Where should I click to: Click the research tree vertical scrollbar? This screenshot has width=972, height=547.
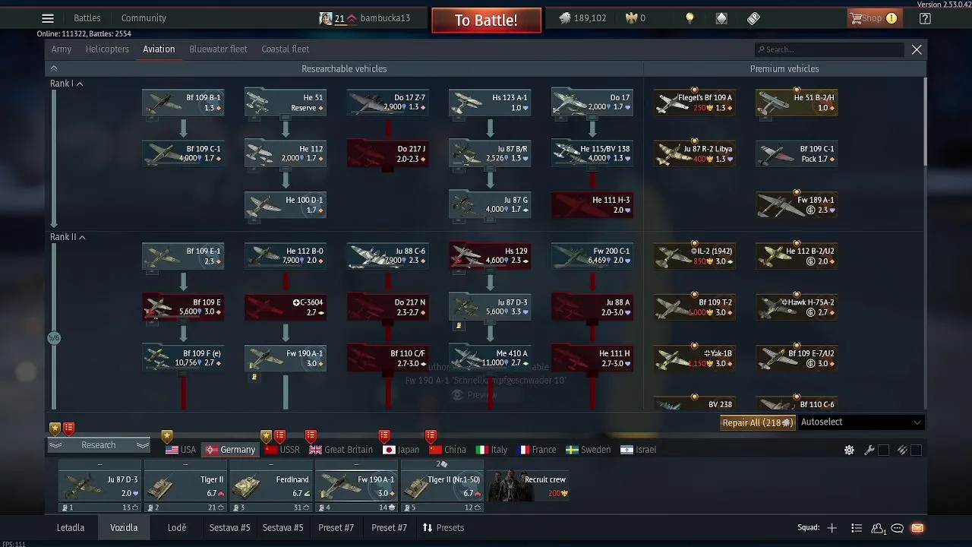pos(925,122)
